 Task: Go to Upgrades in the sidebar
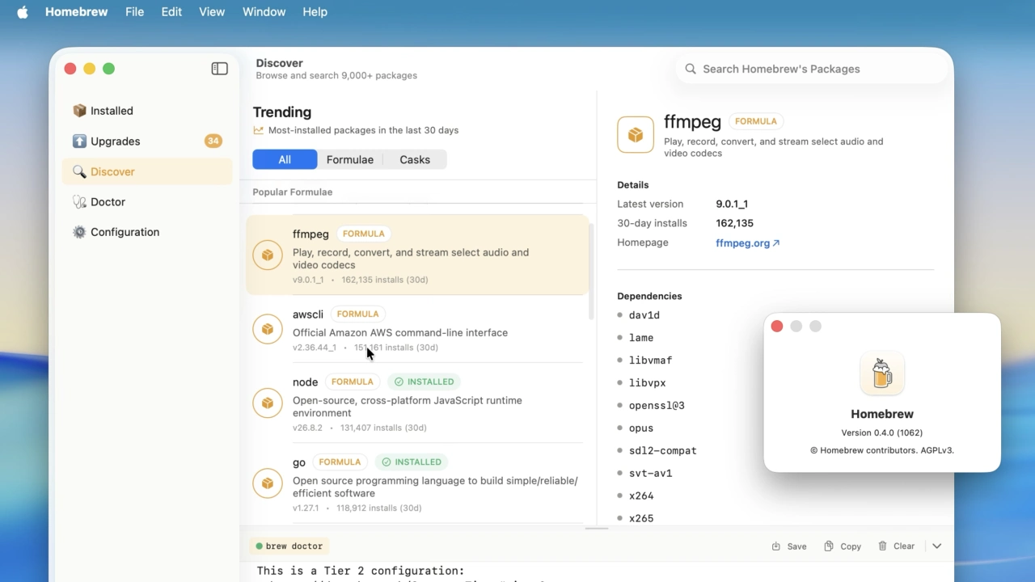pos(147,141)
